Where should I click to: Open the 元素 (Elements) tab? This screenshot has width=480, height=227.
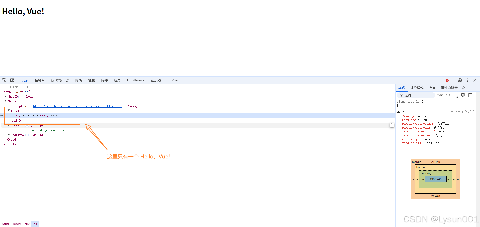coord(25,80)
